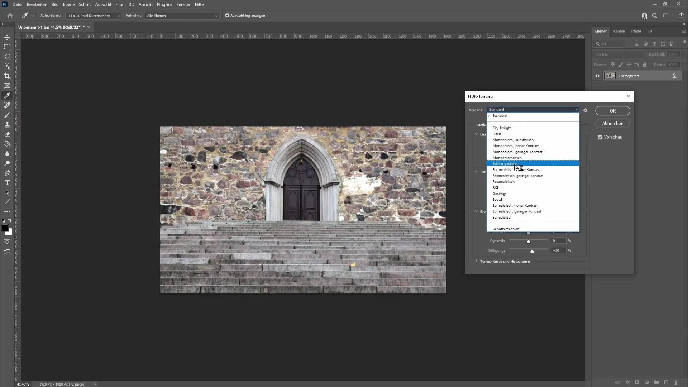Switch to the Kanäle tab
The width and height of the screenshot is (688, 387).
click(619, 31)
